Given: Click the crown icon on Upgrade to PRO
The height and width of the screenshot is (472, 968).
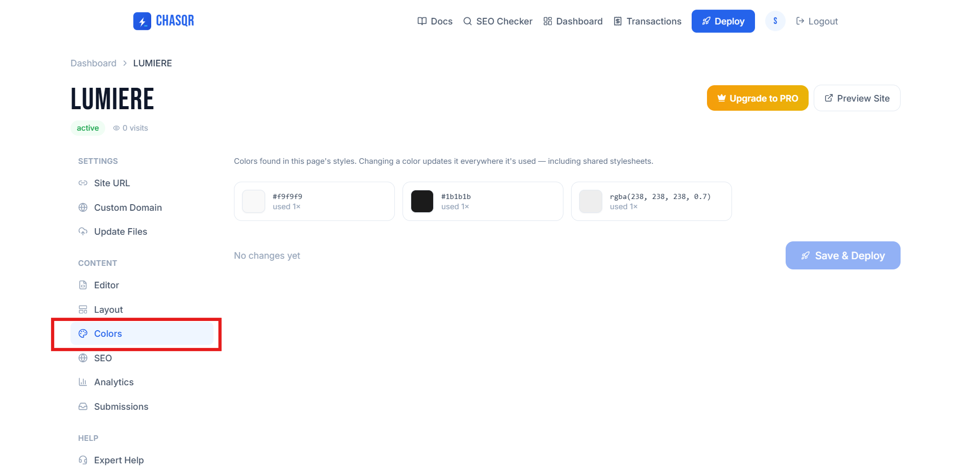Looking at the screenshot, I should coord(721,98).
